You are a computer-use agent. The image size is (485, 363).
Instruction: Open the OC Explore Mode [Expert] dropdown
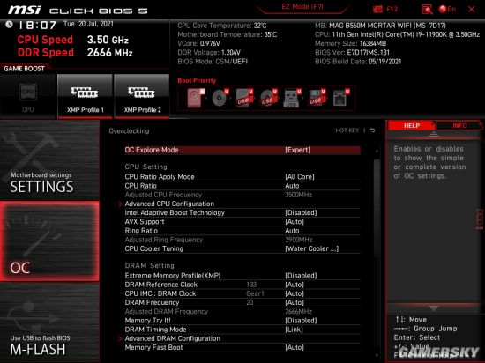(242, 150)
